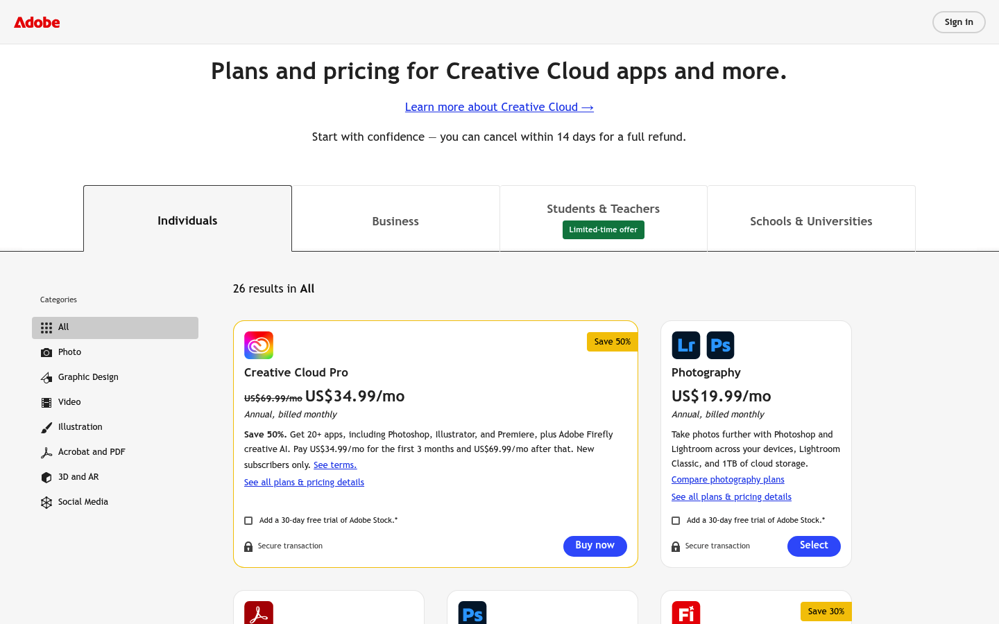The height and width of the screenshot is (624, 999).
Task: Click the US$34.99/mo price
Action: pos(355,397)
